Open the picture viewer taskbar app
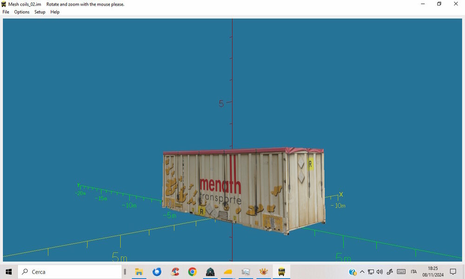 pos(246,272)
